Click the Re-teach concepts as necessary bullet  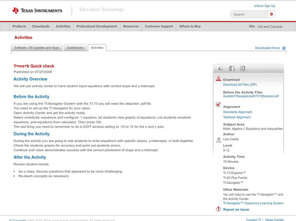pos(44,176)
